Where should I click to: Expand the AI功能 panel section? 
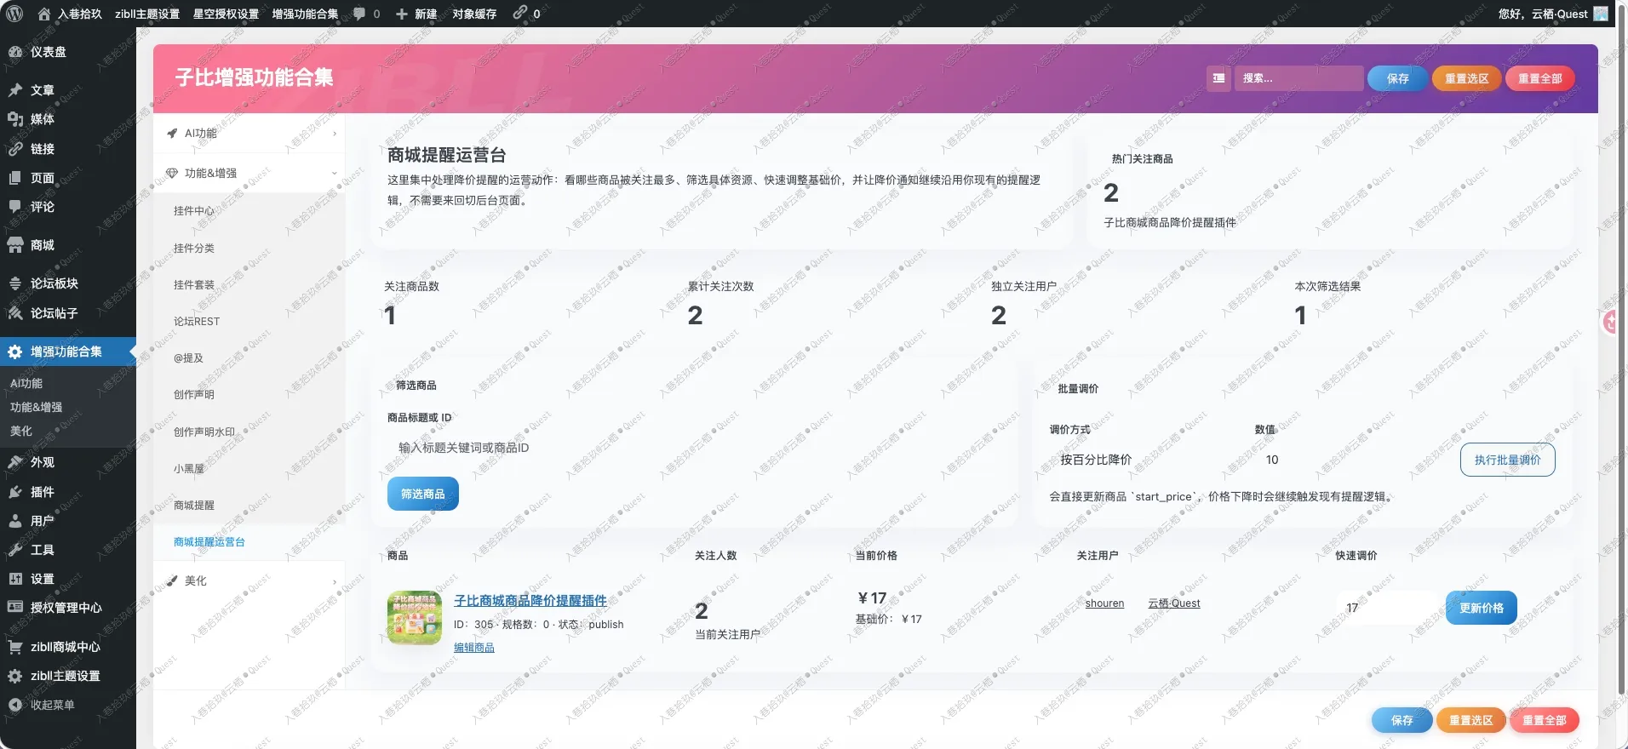point(249,134)
